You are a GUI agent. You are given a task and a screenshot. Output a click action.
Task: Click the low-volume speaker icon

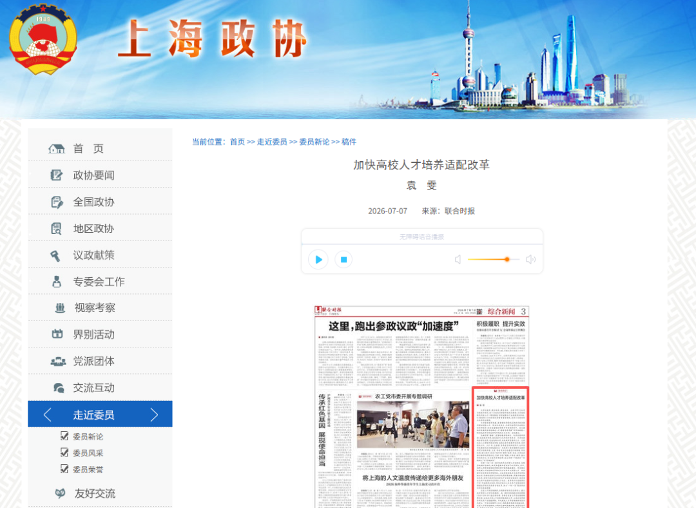point(458,259)
